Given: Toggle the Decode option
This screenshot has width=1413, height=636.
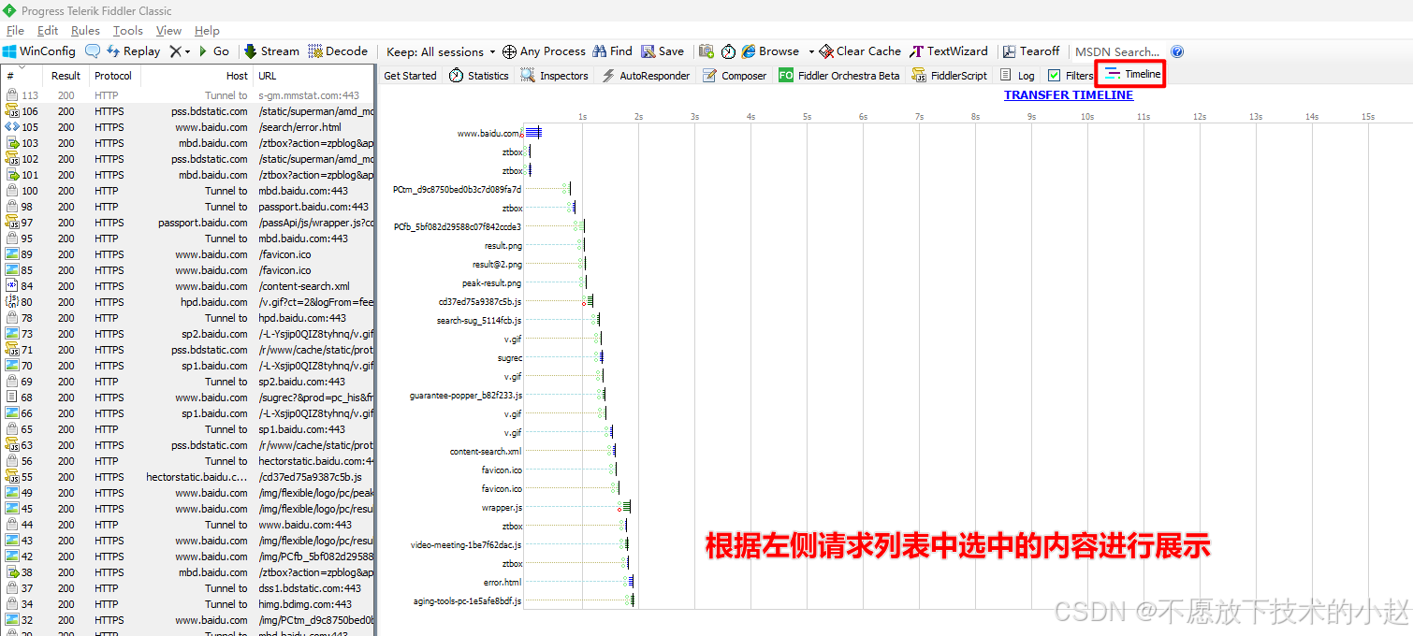Looking at the screenshot, I should point(338,51).
